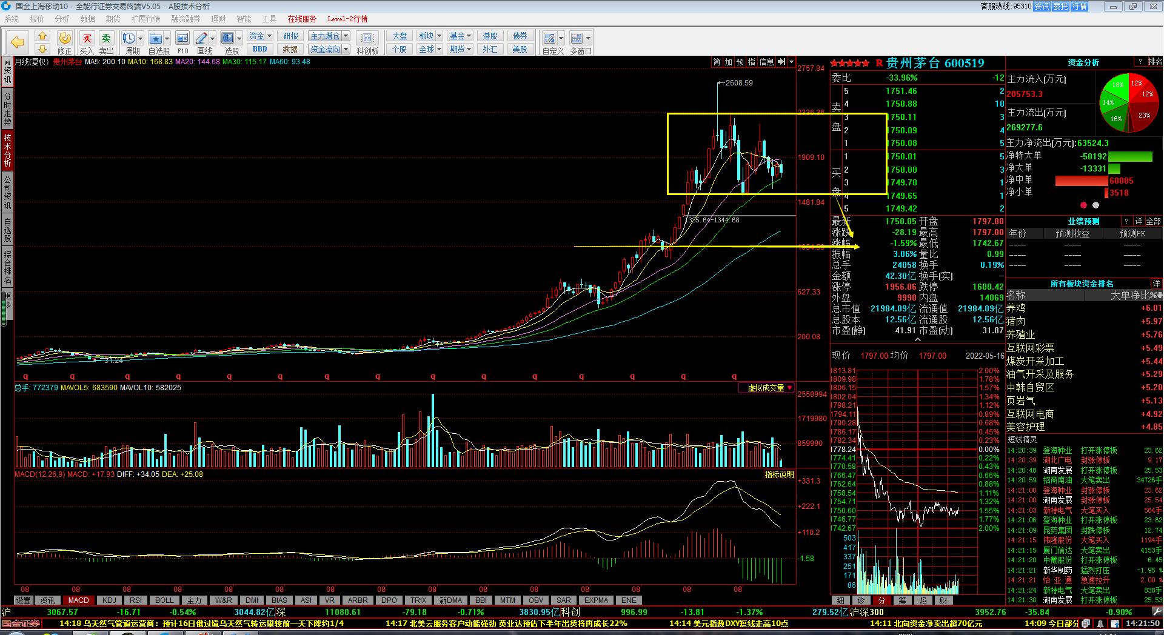Click the 简 chart mode button
Screen dimensions: 1164x635
pyautogui.click(x=717, y=62)
